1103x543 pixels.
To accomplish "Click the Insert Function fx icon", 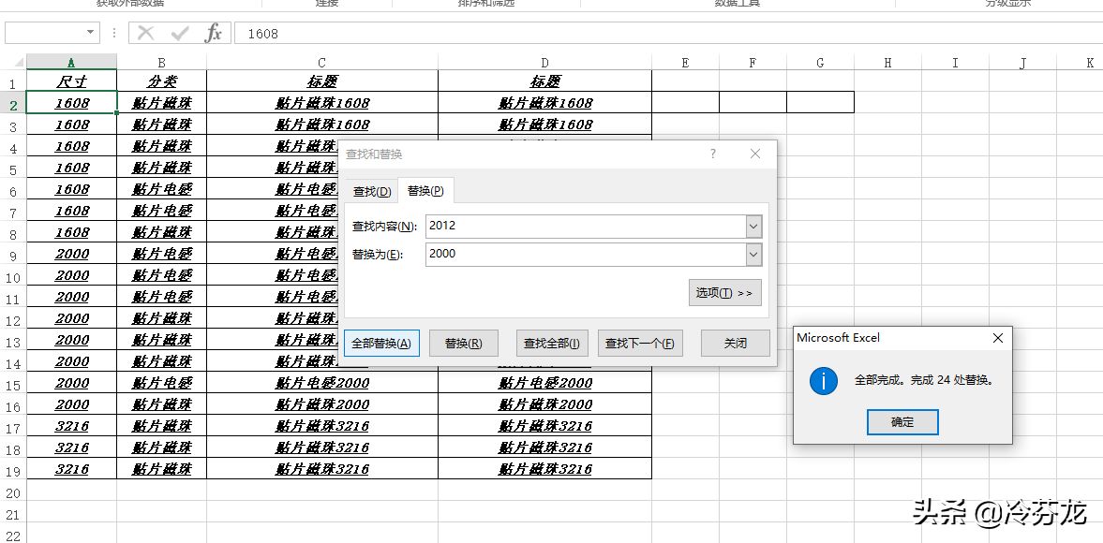I will tap(213, 33).
